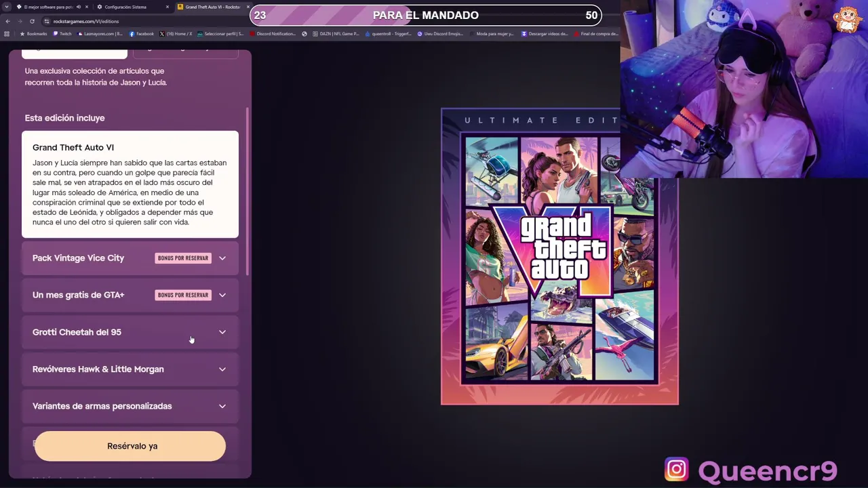Image resolution: width=868 pixels, height=488 pixels.
Task: Open the globe icon bookmark
Action: click(x=304, y=34)
